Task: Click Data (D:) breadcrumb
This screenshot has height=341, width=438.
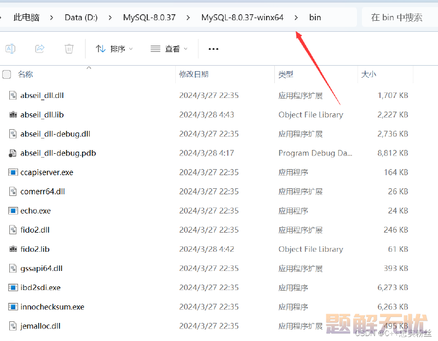Action: click(x=81, y=18)
